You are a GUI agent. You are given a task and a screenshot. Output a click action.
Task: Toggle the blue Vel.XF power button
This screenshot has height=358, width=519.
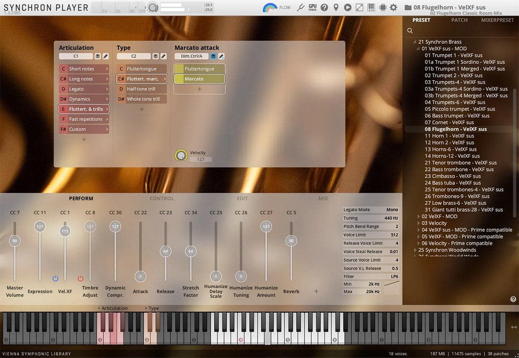click(55, 278)
